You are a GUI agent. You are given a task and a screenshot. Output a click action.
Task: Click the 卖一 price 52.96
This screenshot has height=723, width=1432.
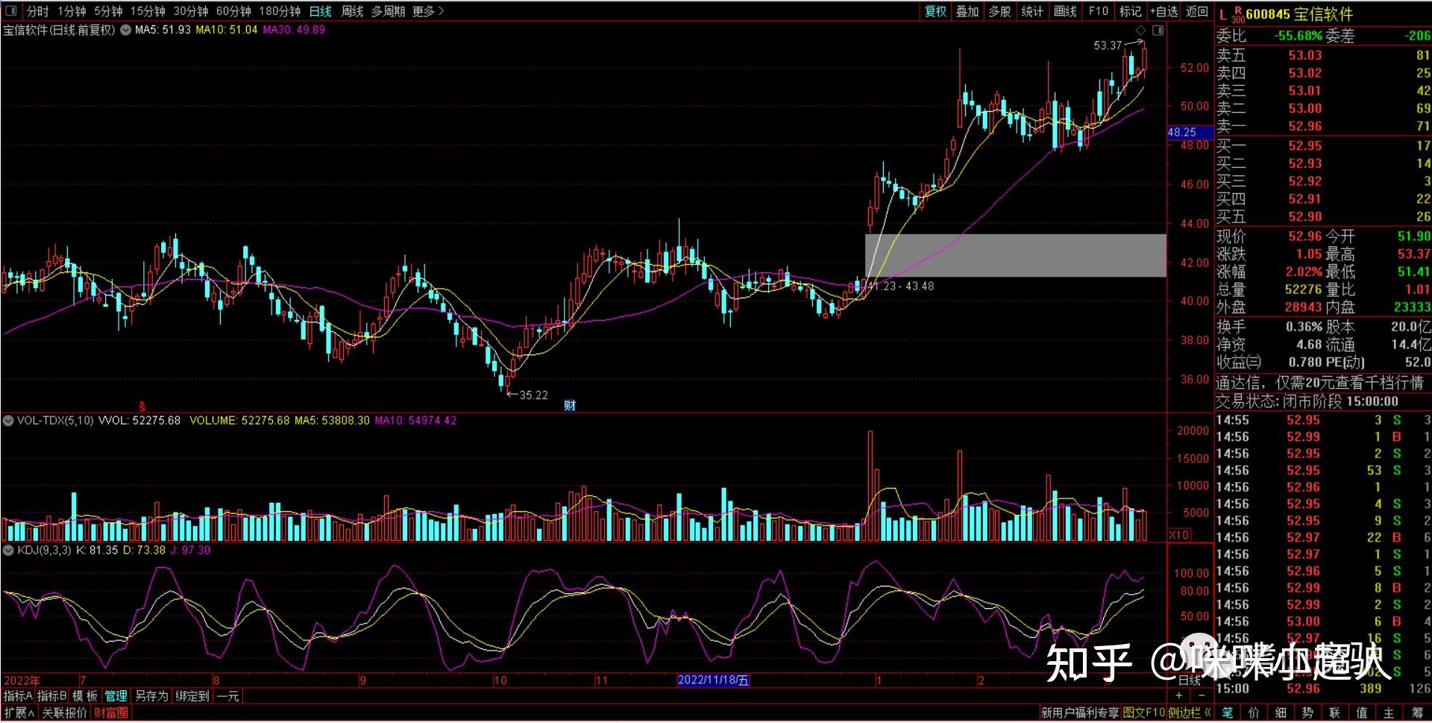[x=1305, y=126]
